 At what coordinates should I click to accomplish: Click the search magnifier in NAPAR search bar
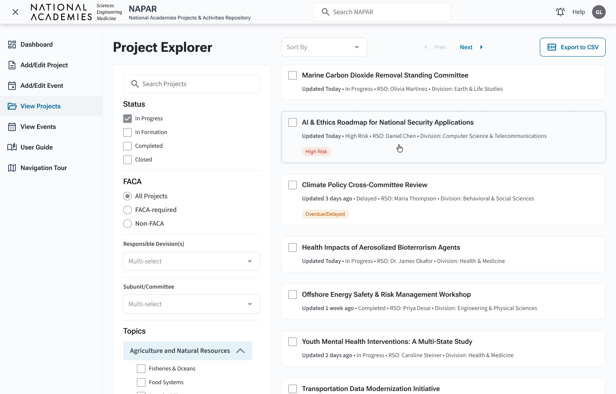[325, 12]
